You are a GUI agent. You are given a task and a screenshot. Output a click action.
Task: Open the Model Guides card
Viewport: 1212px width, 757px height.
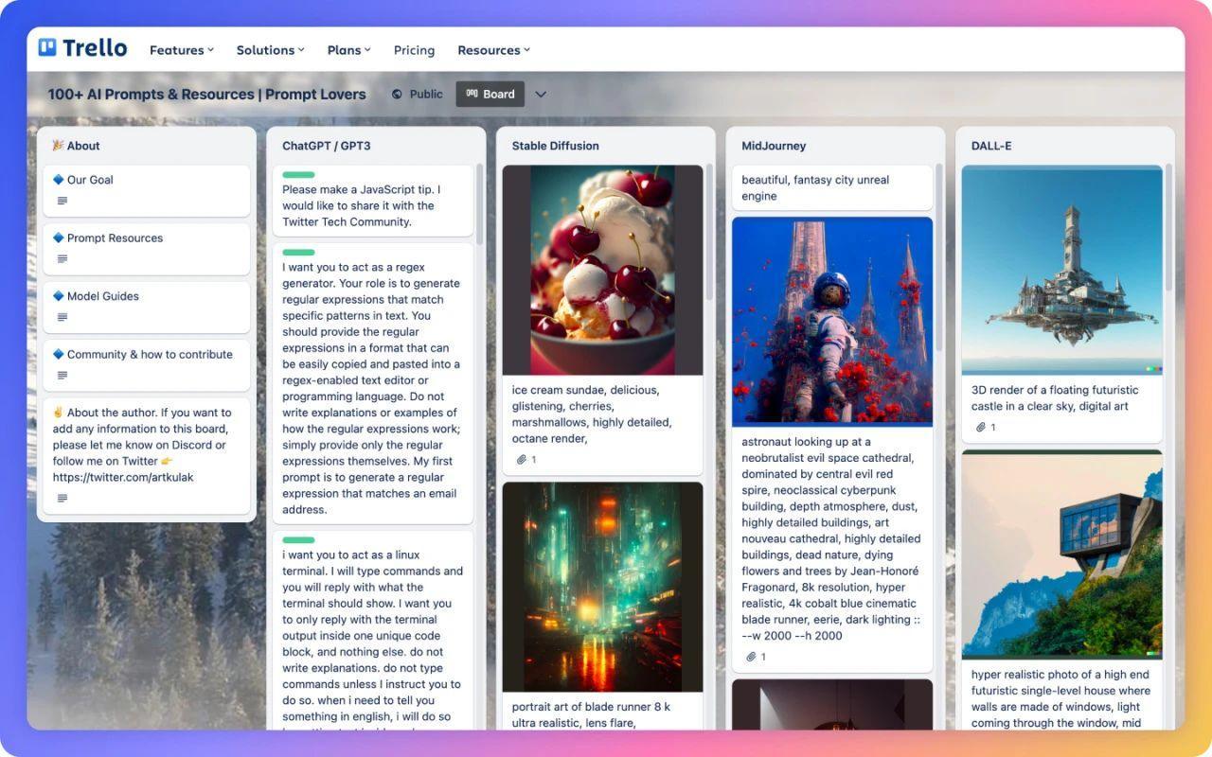(147, 307)
